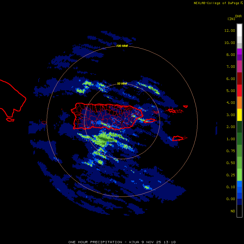Select the 0.50 legend value

[231, 163]
